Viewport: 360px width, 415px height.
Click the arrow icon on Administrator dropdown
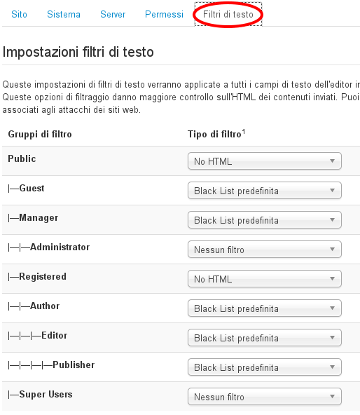[333, 250]
